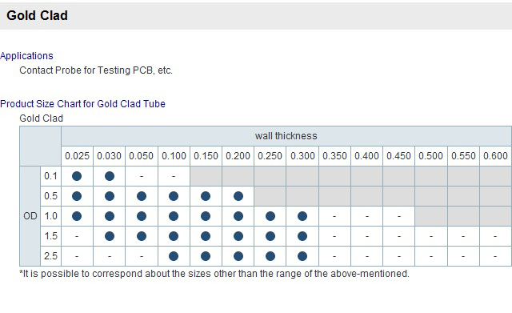Select the 0.025 wall thickness column header
512x313 pixels.
77,156
